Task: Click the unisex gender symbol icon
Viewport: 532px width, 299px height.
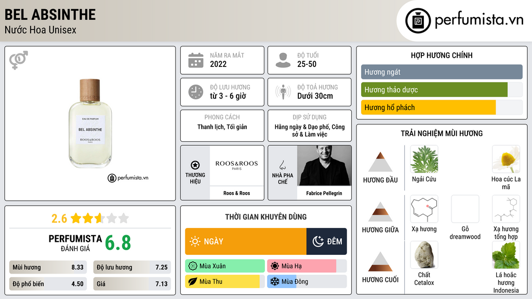Action: point(18,60)
